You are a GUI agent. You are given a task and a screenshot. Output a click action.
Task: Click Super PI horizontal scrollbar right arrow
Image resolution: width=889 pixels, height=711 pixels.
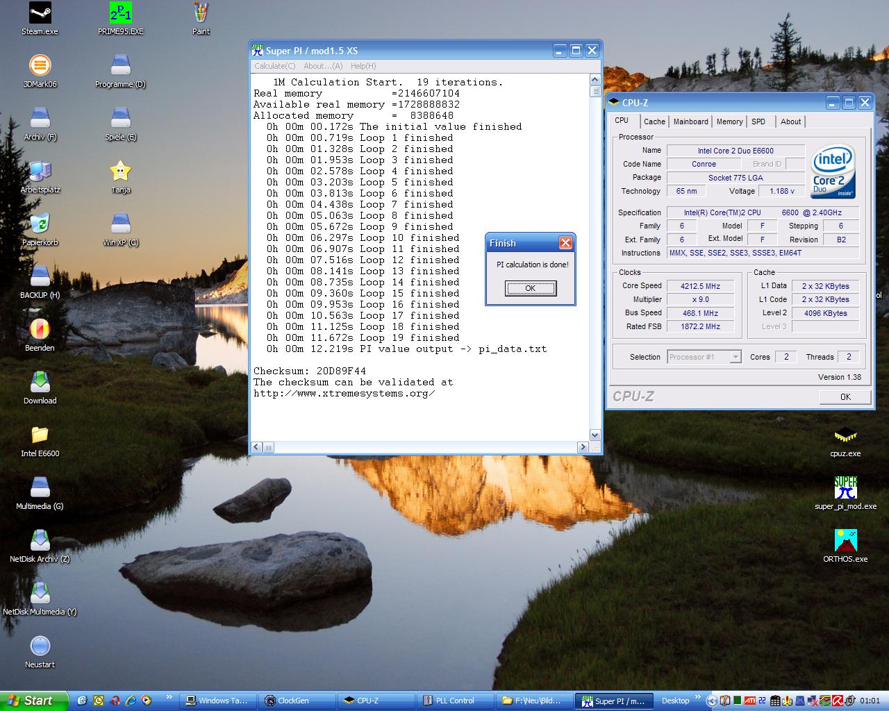click(x=583, y=447)
